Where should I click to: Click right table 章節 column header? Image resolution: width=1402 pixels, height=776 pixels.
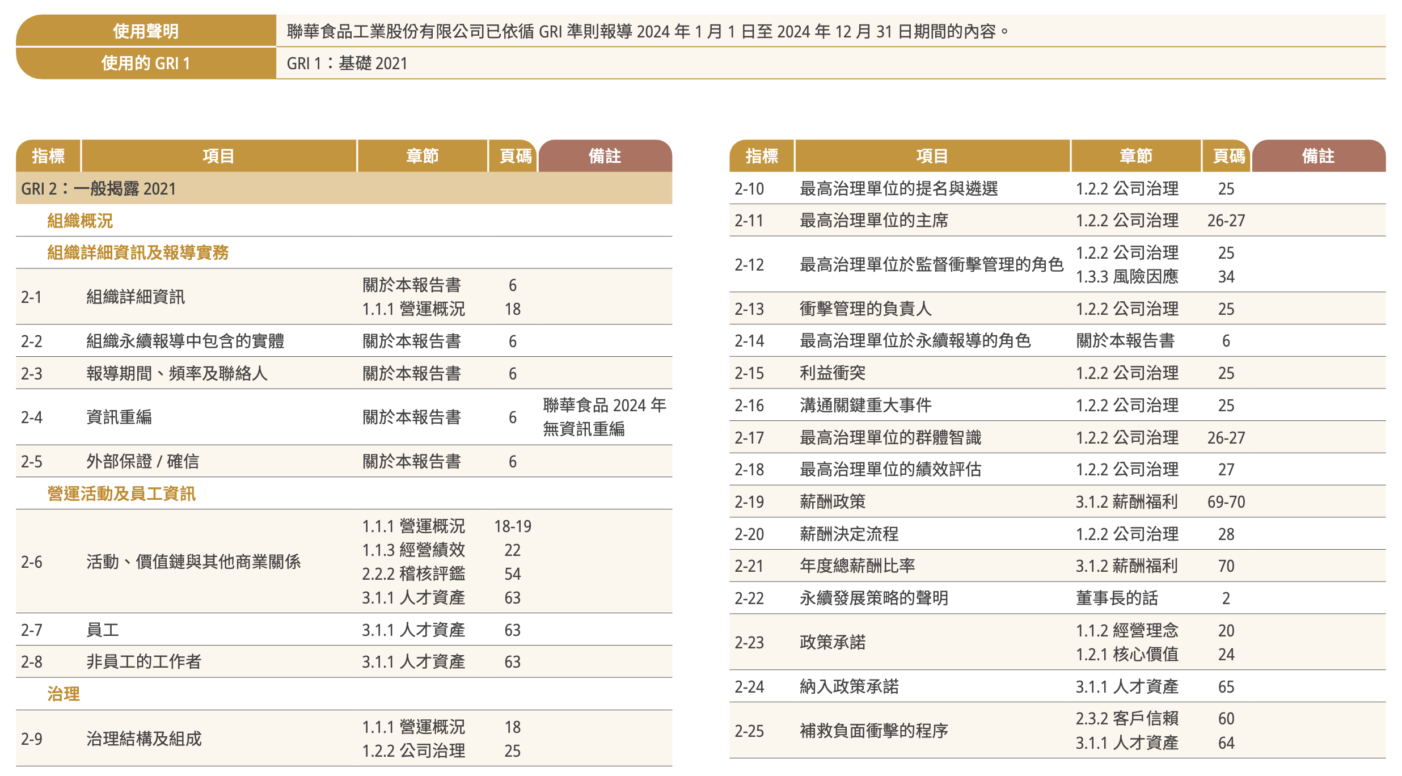1135,156
